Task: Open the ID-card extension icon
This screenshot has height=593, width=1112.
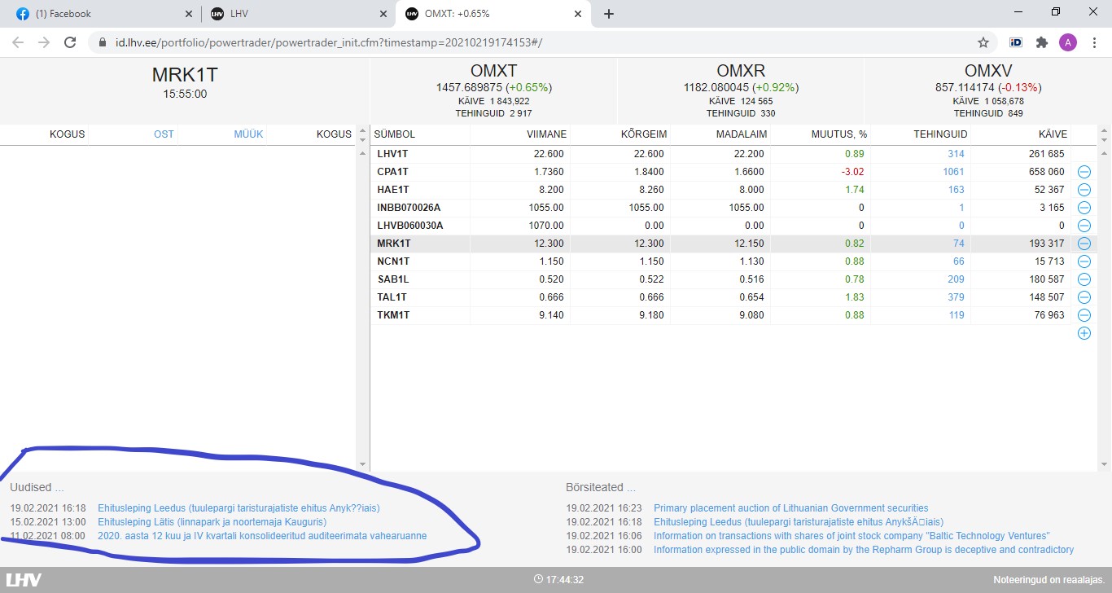Action: coord(1016,42)
